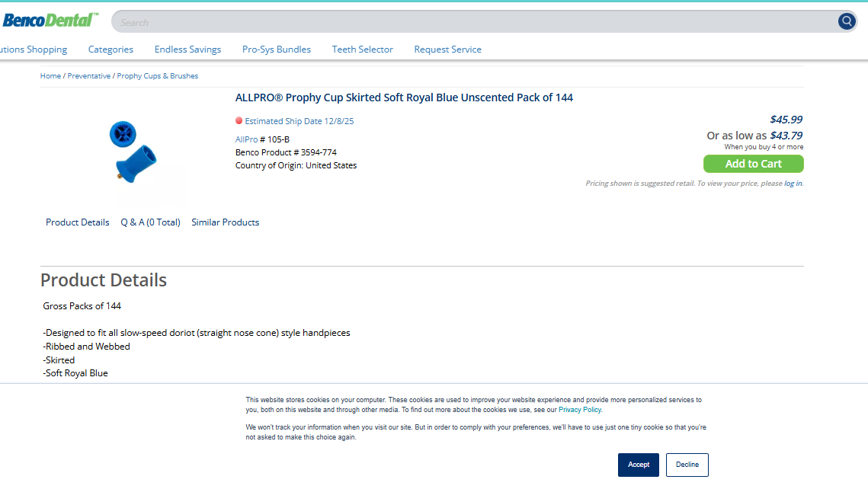868x489 pixels.
Task: Click the log in link for pricing
Action: [x=793, y=184]
